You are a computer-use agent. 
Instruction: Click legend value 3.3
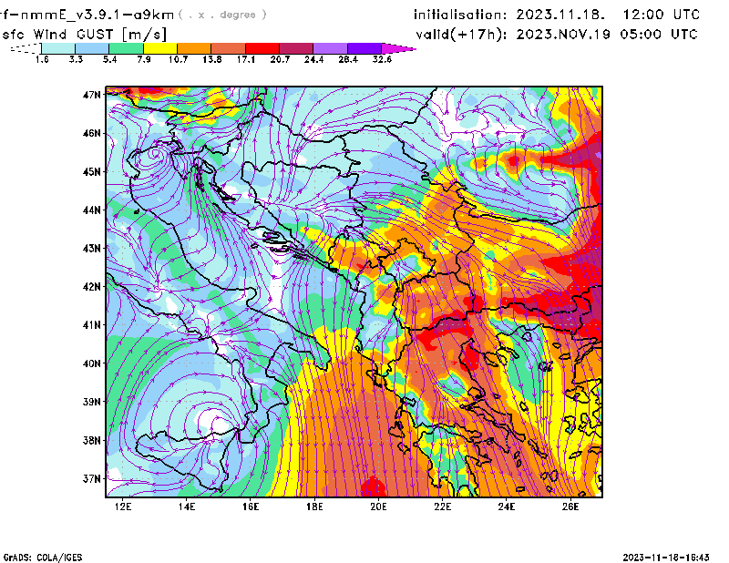[76, 59]
